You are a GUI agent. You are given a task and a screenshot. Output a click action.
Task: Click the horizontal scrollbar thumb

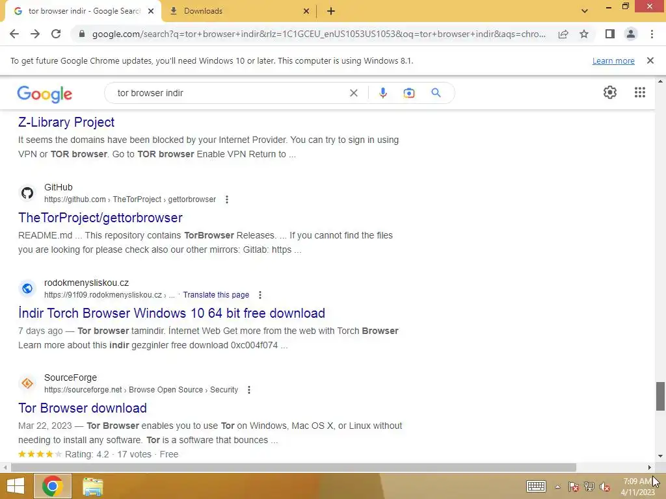(x=293, y=468)
